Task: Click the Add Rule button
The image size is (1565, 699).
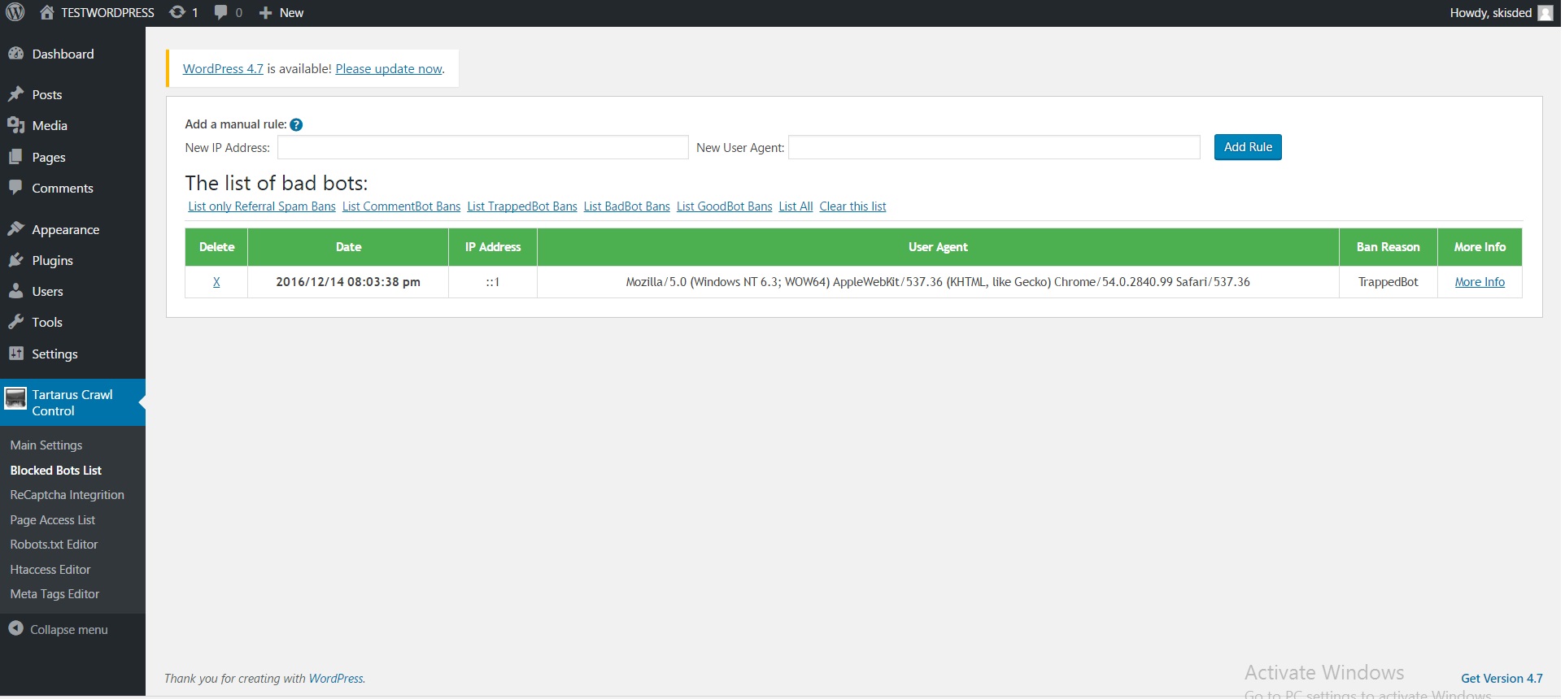Action: [1248, 147]
